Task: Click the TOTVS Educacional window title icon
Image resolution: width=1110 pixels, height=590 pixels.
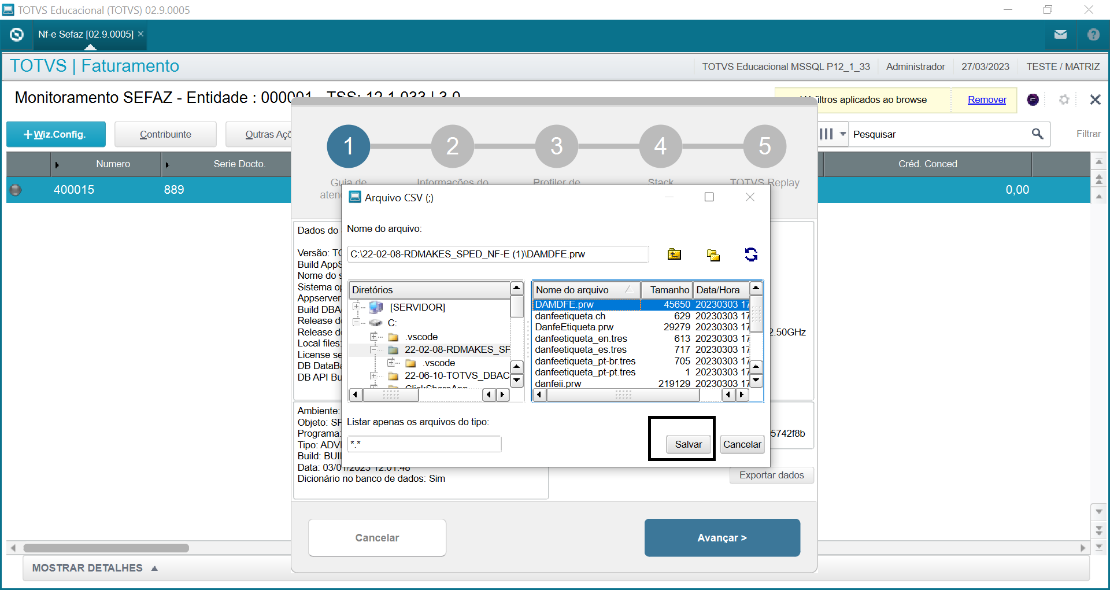Action: (8, 10)
